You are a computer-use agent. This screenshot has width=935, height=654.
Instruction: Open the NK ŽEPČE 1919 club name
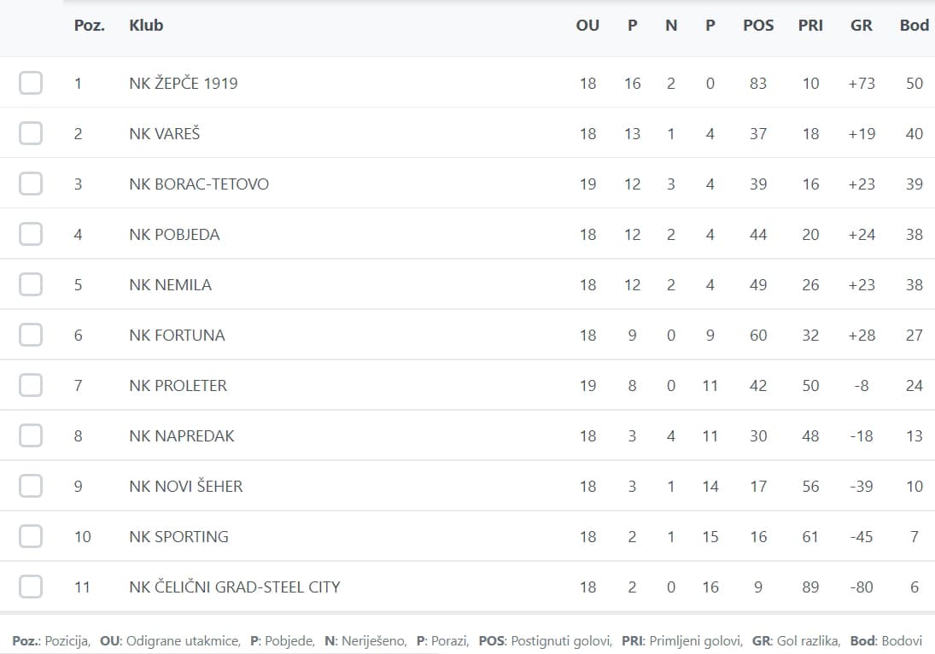pos(183,83)
